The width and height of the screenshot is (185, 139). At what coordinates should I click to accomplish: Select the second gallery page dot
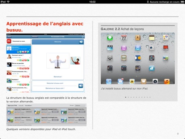point(128,97)
